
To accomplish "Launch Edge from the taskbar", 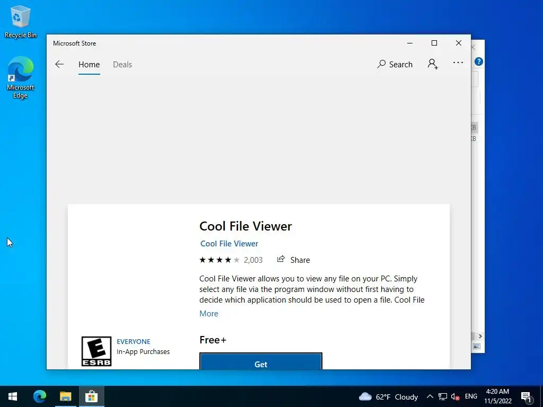I will click(x=40, y=396).
